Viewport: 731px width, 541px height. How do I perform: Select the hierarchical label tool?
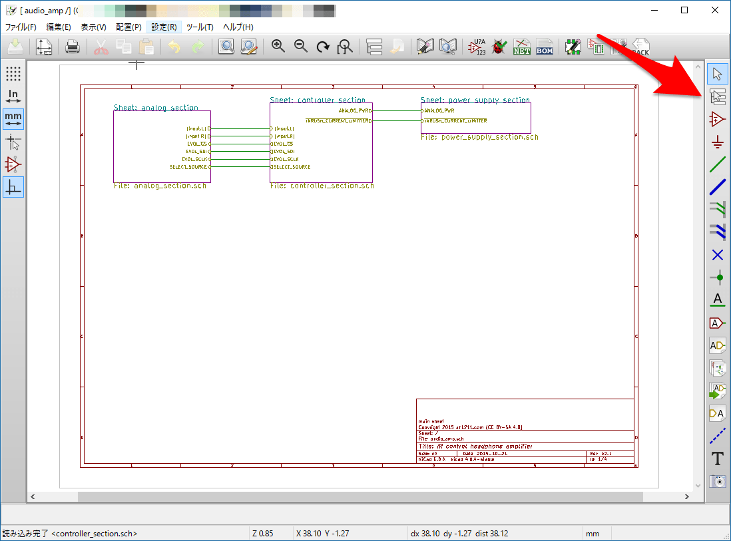(718, 346)
